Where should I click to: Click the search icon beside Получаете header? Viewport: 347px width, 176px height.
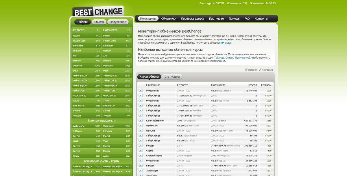click(129, 30)
